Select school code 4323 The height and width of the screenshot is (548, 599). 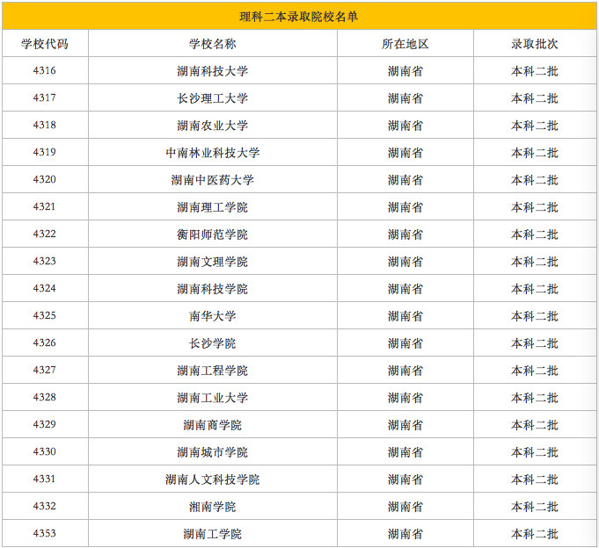coord(45,261)
